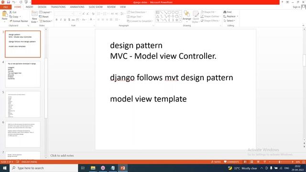Toggle text shadow

[x=69, y=20]
